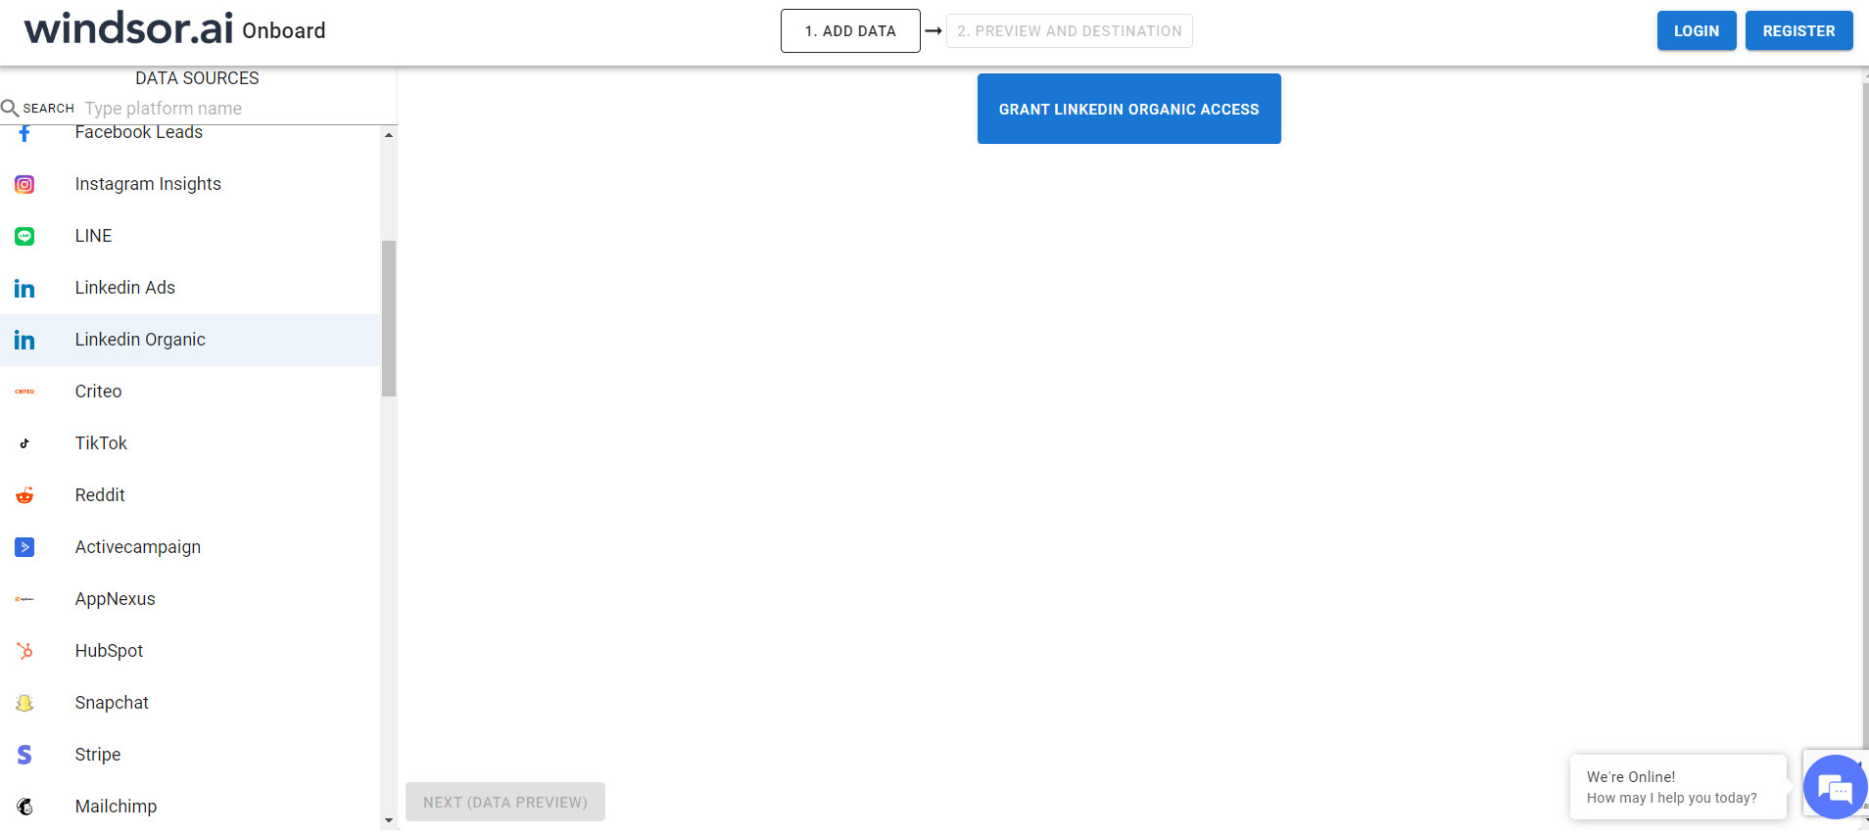This screenshot has height=833, width=1869.
Task: Choose LINE from the sources list
Action: tap(190, 236)
